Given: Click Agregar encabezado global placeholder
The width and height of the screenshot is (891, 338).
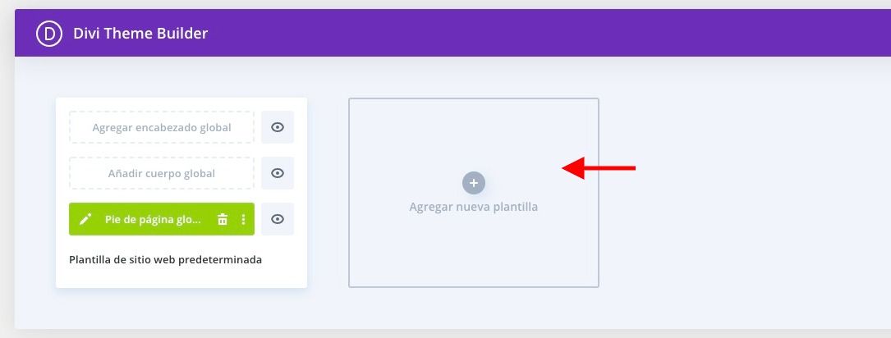Looking at the screenshot, I should pos(162,127).
